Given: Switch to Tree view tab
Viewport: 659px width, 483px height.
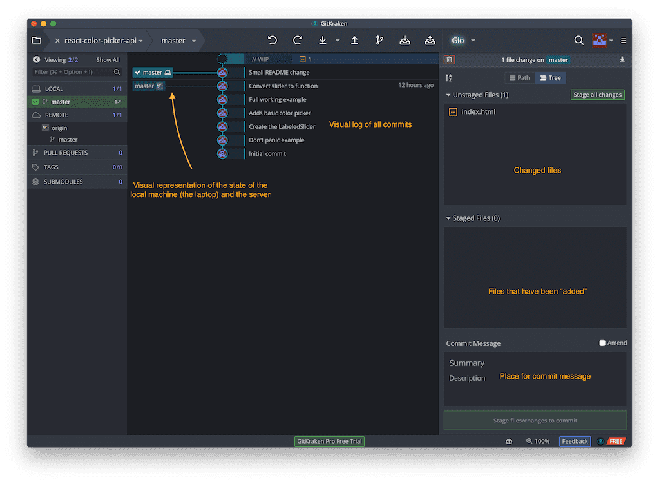Looking at the screenshot, I should [551, 78].
